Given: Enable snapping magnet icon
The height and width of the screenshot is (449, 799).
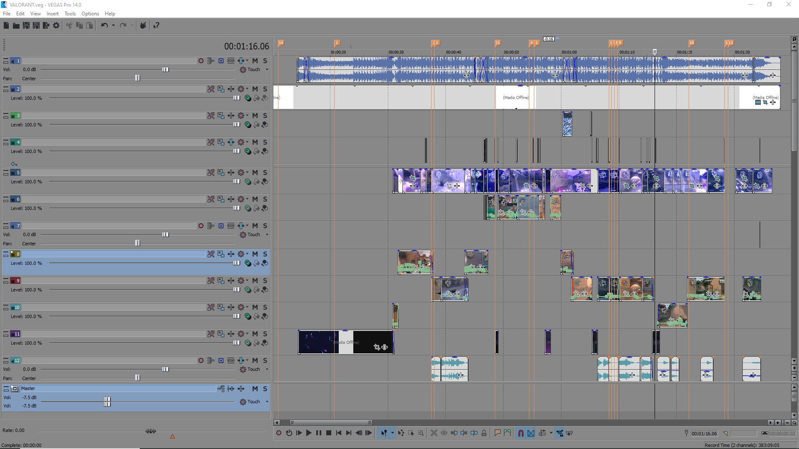Looking at the screenshot, I should [521, 433].
